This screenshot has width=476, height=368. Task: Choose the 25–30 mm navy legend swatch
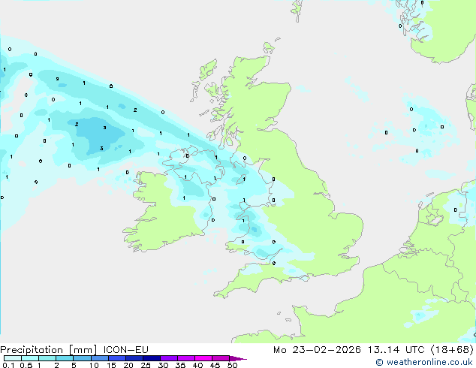151,358
